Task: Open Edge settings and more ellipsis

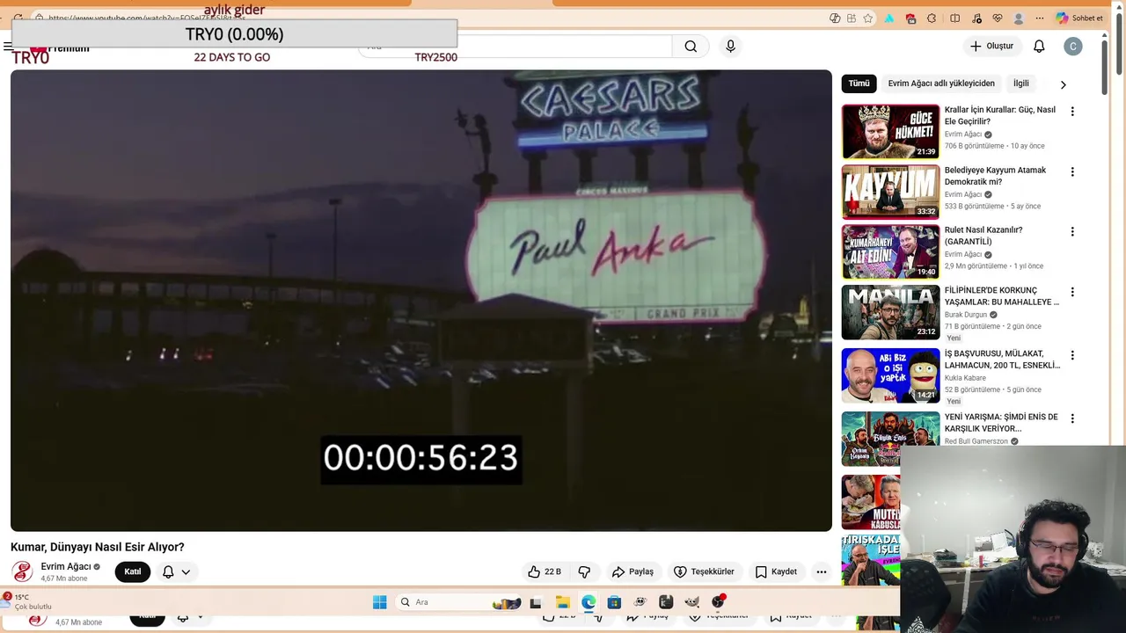Action: point(1039,18)
